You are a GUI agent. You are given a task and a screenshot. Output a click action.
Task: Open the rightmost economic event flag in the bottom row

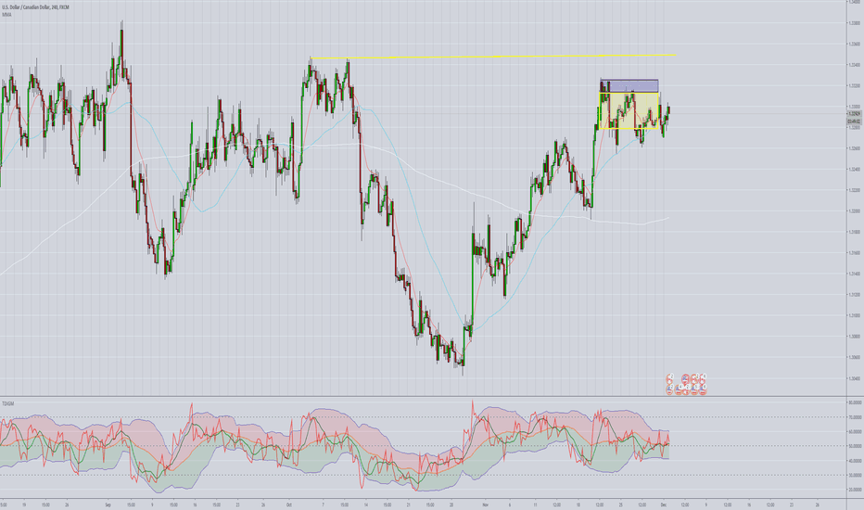[703, 389]
